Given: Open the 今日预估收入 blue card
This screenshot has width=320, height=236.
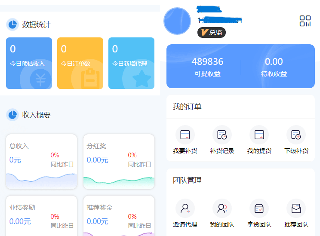Looking at the screenshot, I should (29, 63).
